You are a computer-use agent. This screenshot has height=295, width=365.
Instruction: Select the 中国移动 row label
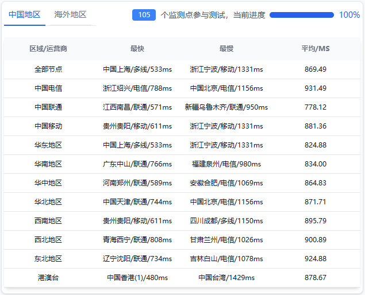(48, 126)
